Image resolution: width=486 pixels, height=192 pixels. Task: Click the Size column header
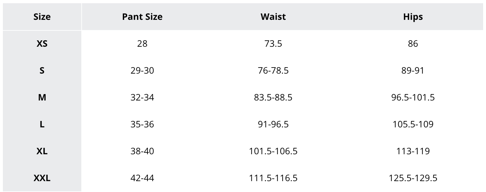click(42, 17)
